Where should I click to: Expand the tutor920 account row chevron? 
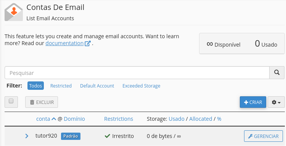tap(27, 136)
